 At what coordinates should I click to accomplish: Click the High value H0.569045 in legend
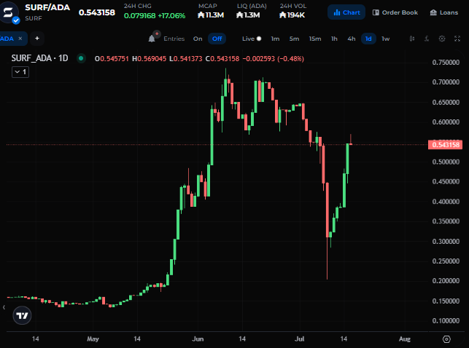point(149,59)
